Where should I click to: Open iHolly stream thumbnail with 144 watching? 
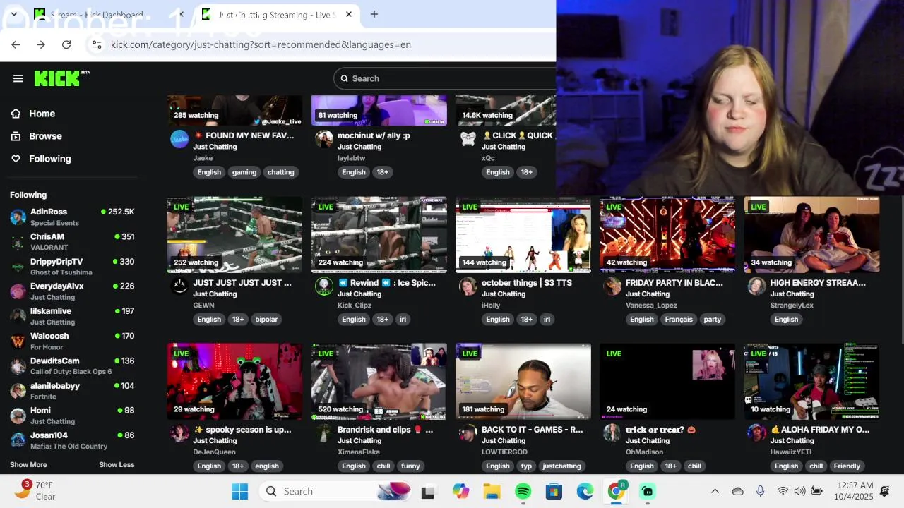(523, 234)
